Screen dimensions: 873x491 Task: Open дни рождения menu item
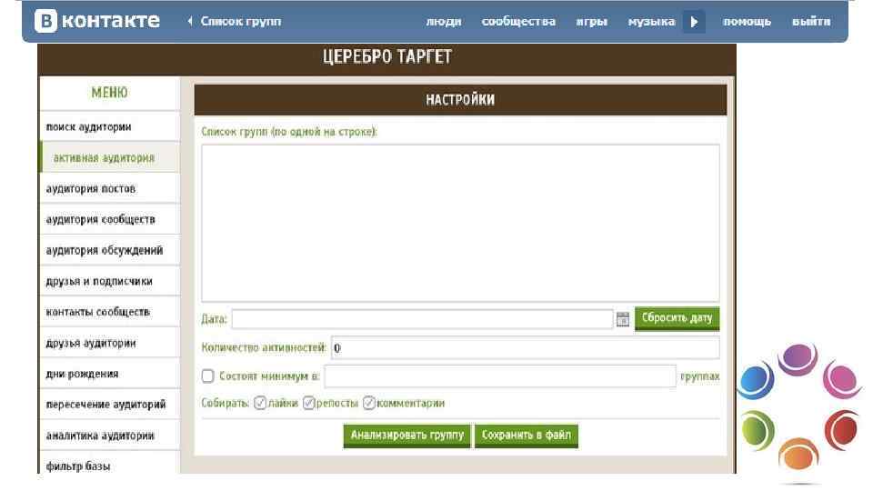tap(110, 374)
